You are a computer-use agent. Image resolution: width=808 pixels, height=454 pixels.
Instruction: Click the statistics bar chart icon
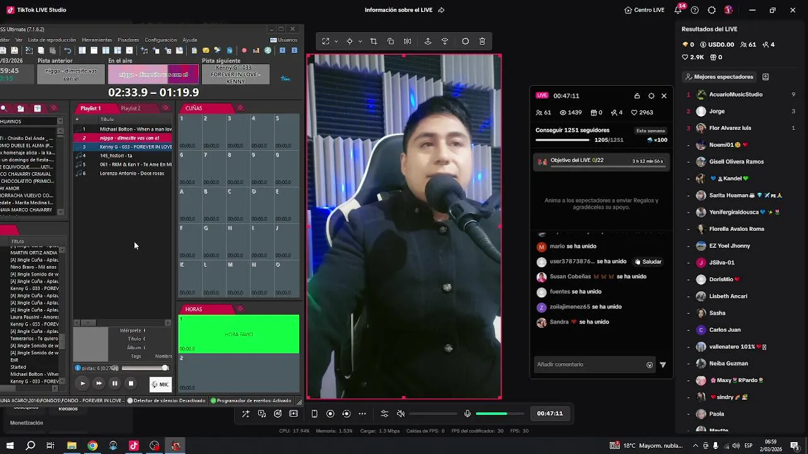click(256, 50)
